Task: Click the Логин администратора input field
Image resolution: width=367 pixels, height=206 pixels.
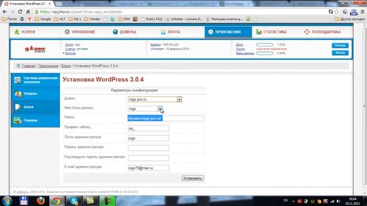Action: 149,138
